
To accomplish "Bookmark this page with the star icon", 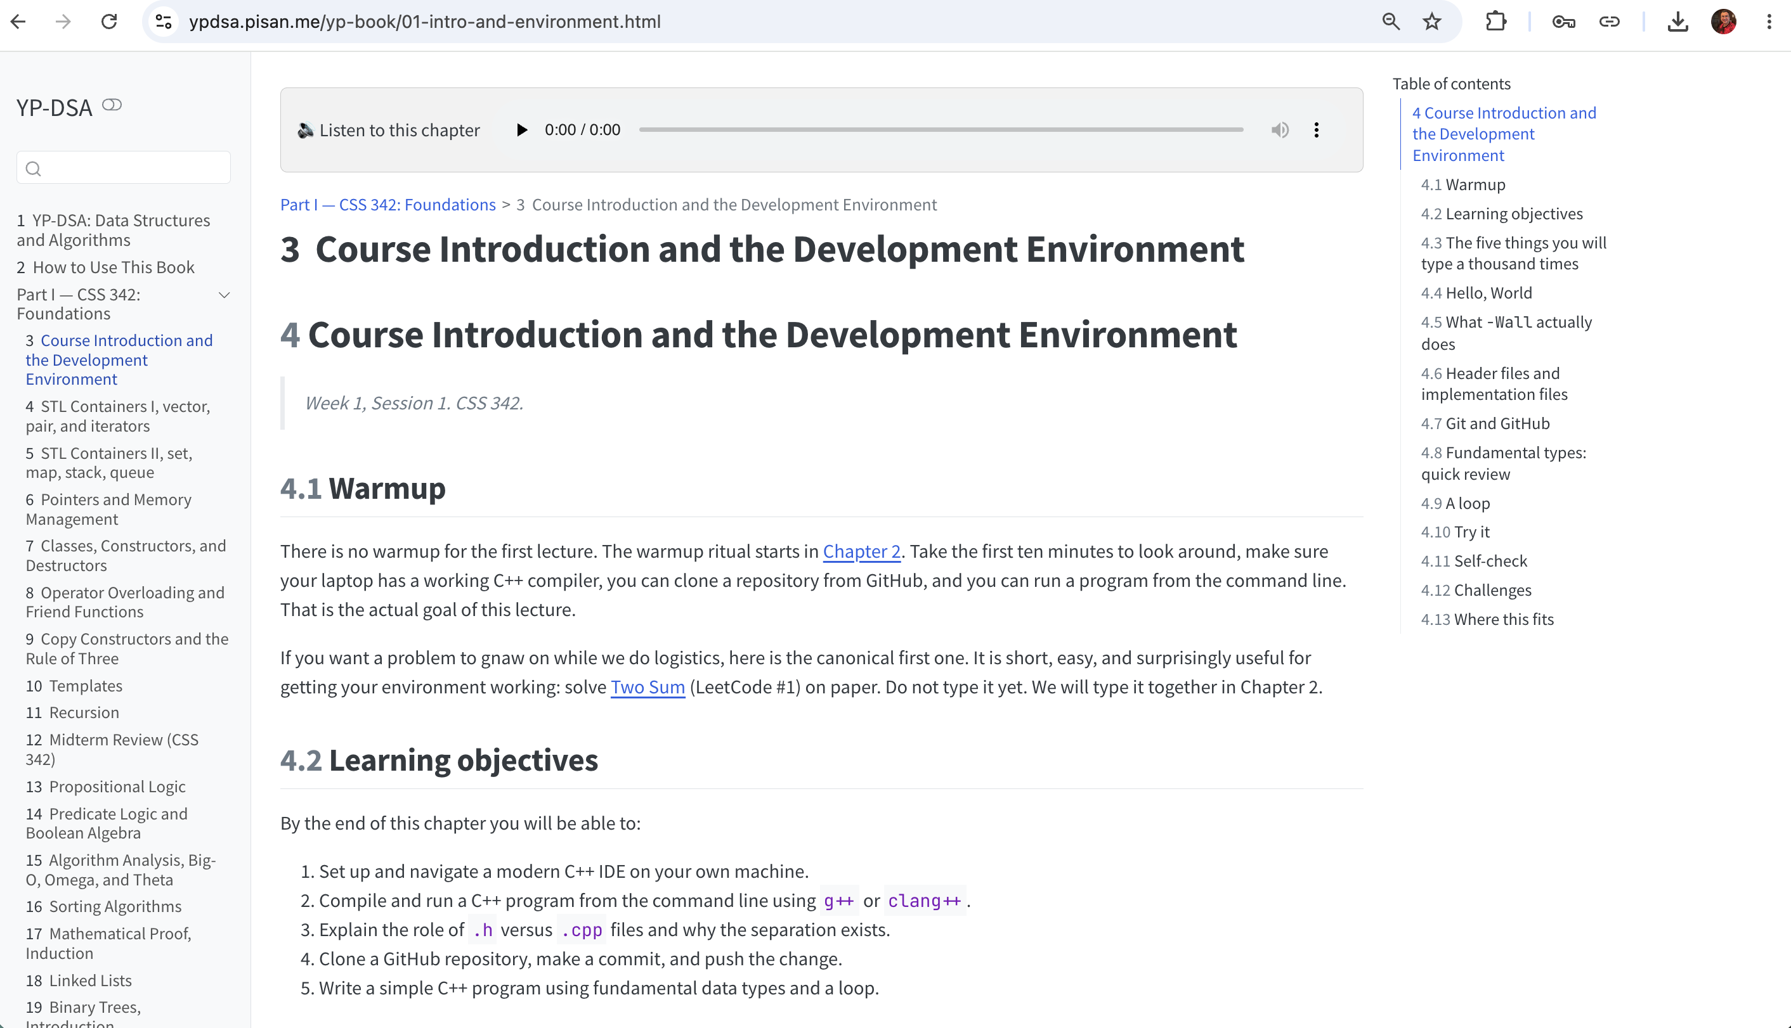I will 1431,21.
